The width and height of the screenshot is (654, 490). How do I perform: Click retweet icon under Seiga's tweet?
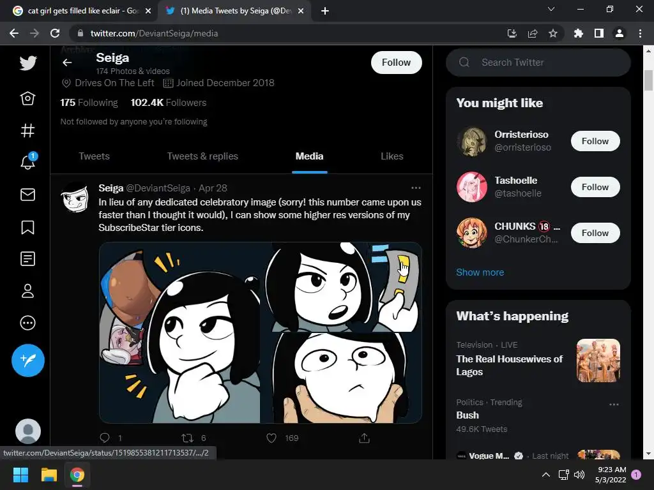(x=187, y=438)
